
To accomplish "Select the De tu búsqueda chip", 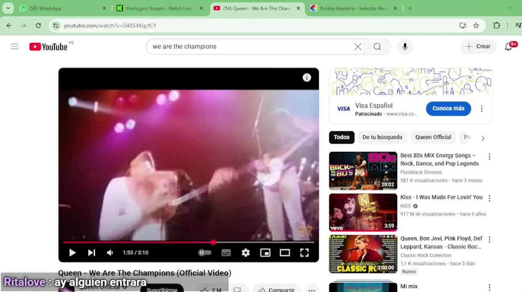I will (x=382, y=137).
